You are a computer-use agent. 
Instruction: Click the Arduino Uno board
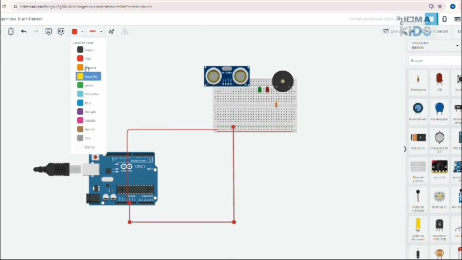coord(123,179)
